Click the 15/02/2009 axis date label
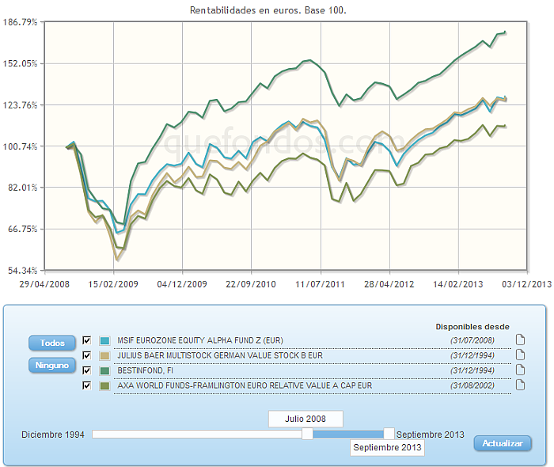 click(113, 284)
